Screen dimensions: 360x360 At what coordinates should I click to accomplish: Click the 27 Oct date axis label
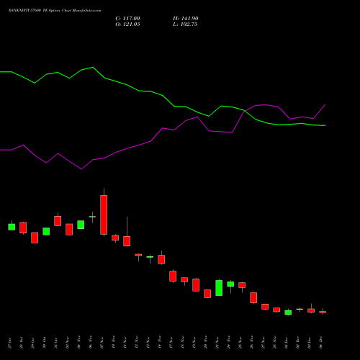click(9, 343)
